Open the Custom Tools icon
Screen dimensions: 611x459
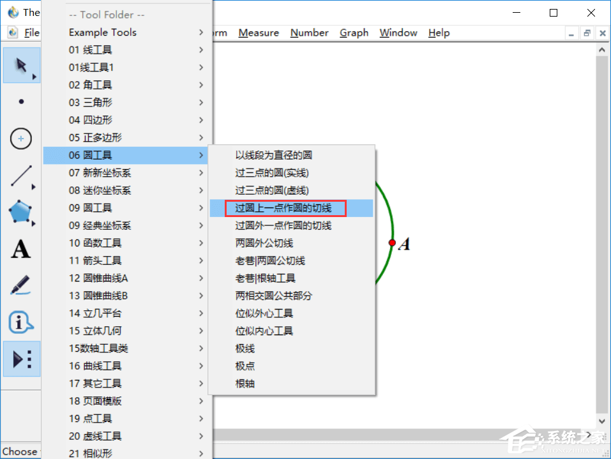(x=21, y=359)
